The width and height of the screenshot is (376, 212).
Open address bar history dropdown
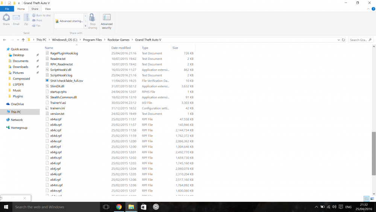(x=339, y=40)
